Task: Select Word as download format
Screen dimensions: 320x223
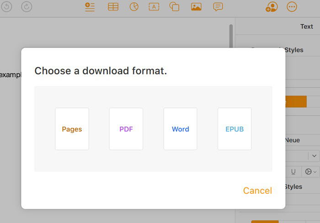Action: point(181,129)
